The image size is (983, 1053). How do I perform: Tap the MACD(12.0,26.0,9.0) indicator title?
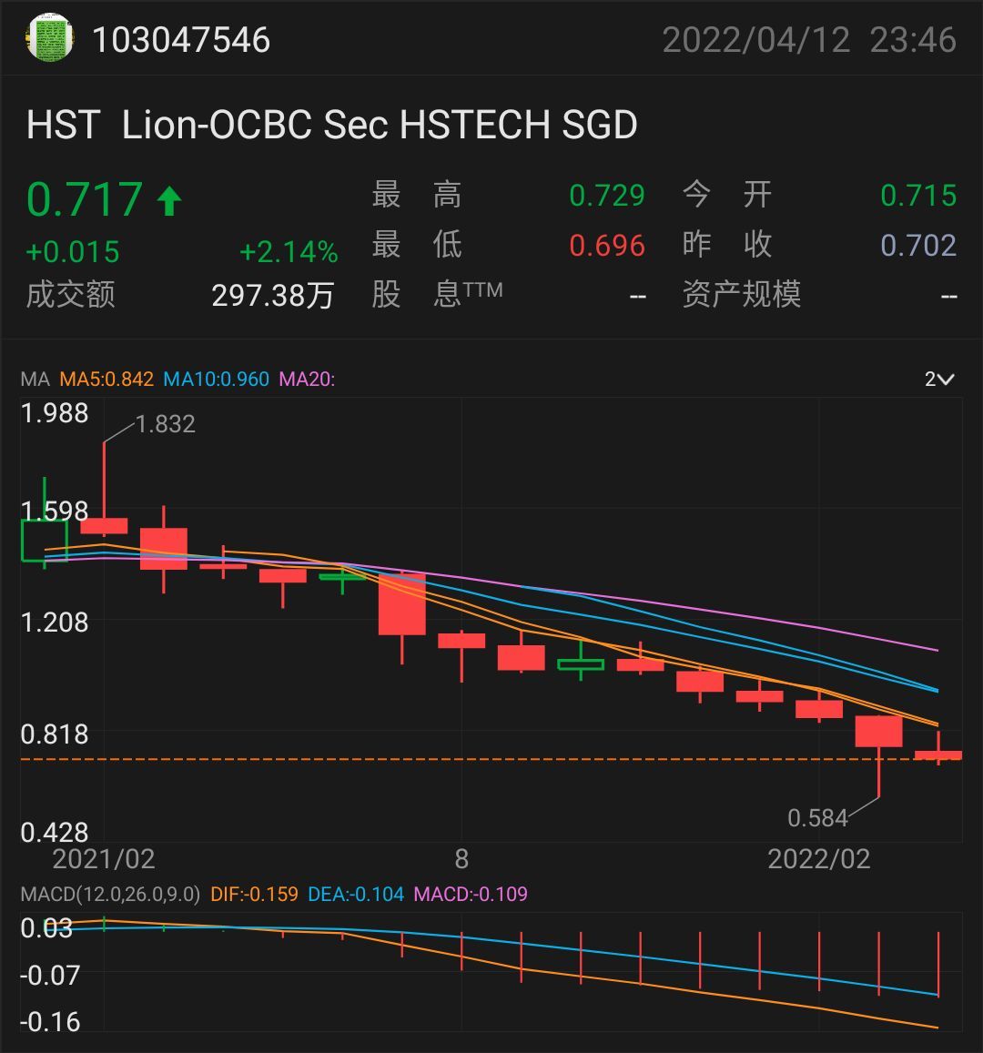pos(110,894)
